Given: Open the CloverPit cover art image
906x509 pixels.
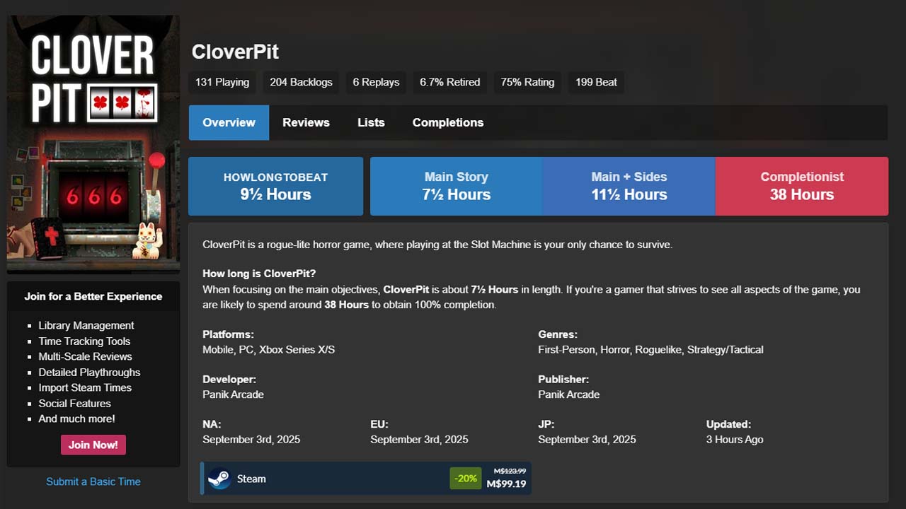Looking at the screenshot, I should pos(93,144).
